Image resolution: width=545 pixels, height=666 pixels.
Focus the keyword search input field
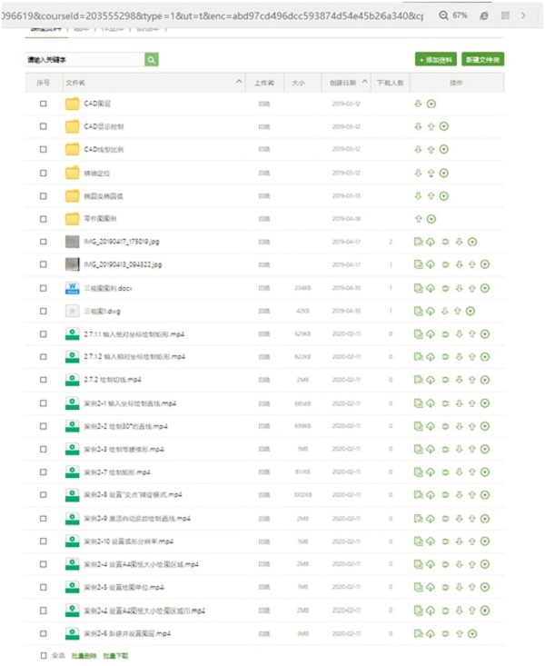click(84, 59)
